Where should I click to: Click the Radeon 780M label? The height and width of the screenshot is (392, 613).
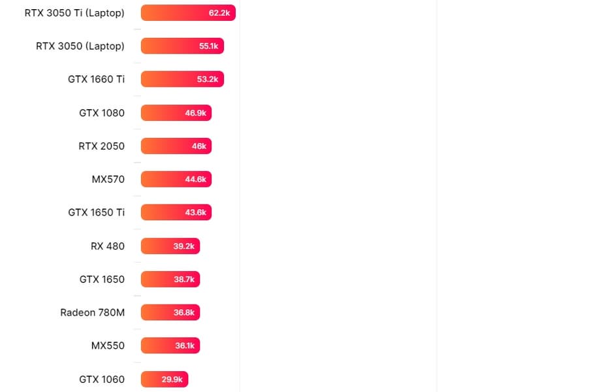(x=92, y=312)
